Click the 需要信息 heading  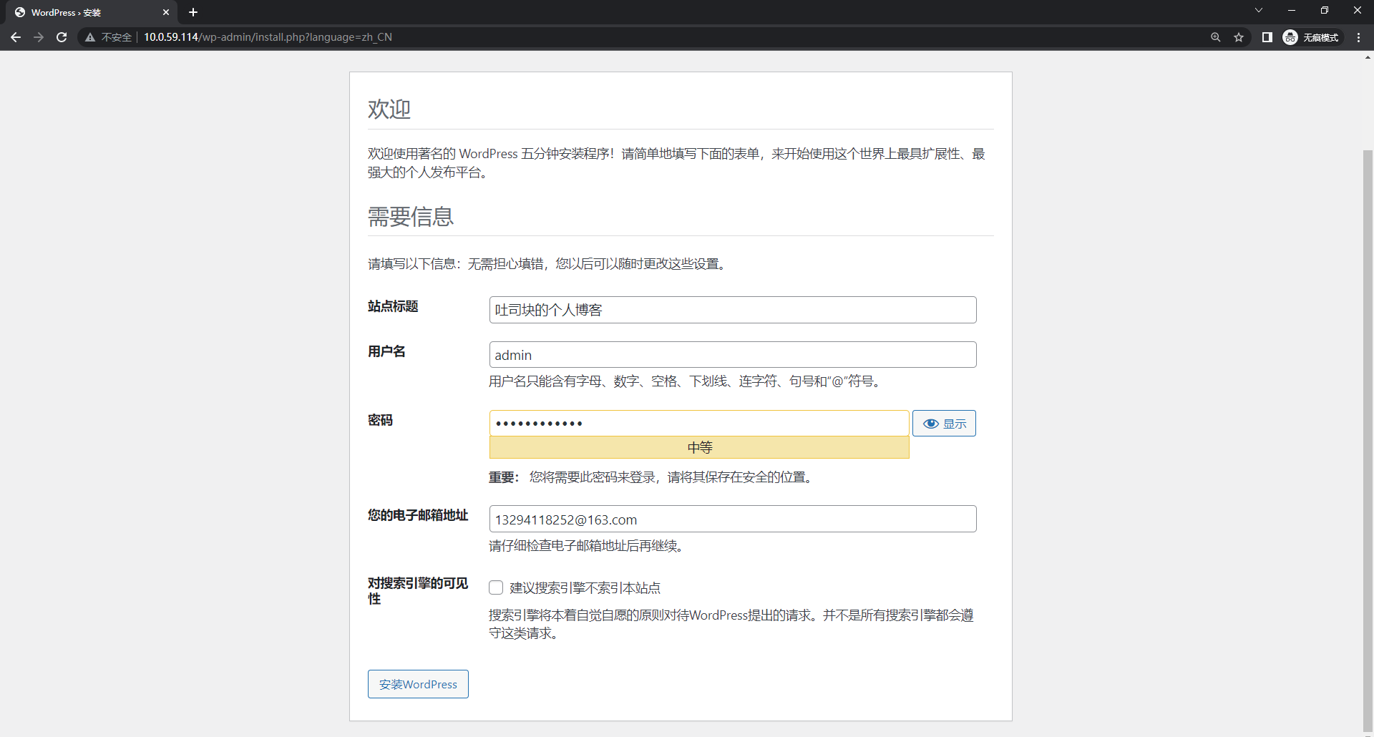click(411, 216)
